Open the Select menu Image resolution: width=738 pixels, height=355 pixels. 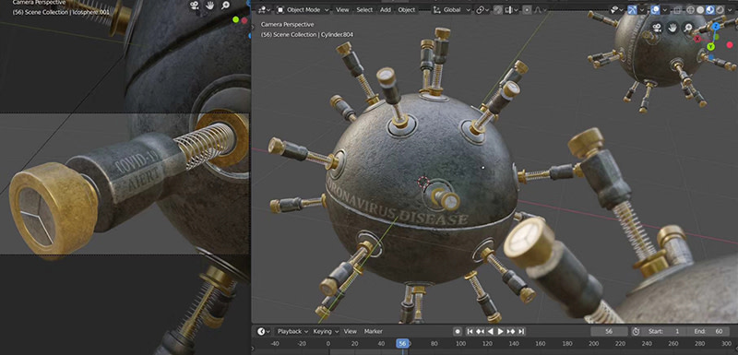point(364,9)
